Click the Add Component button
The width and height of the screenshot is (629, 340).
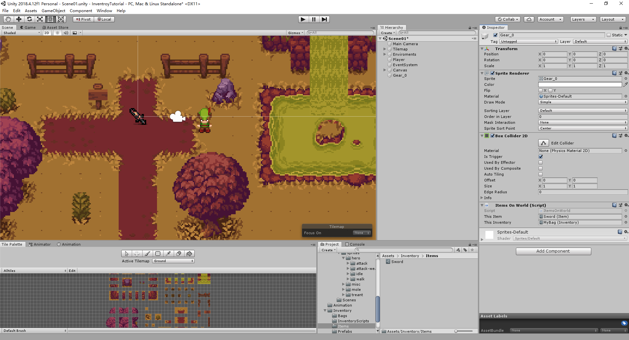pyautogui.click(x=553, y=251)
